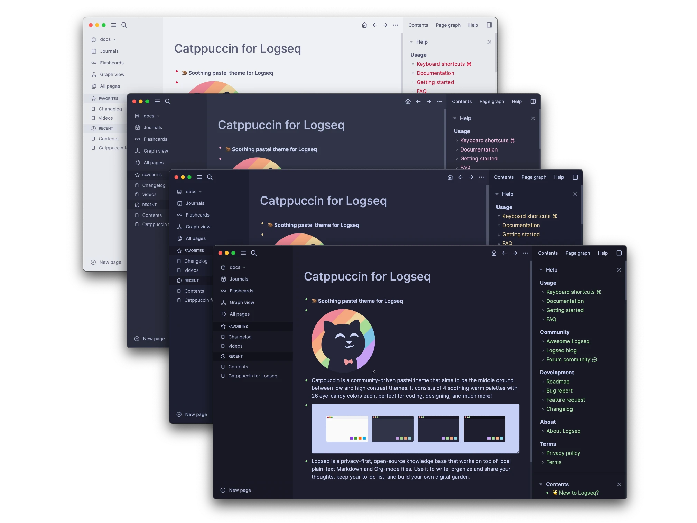697x523 pixels.
Task: Click the white light-theme preview in the palette image
Action: point(347,429)
